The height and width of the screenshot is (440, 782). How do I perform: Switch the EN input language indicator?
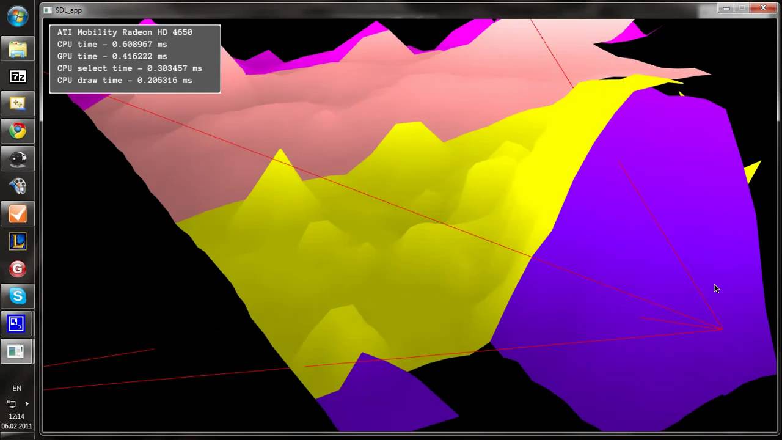[x=17, y=388]
